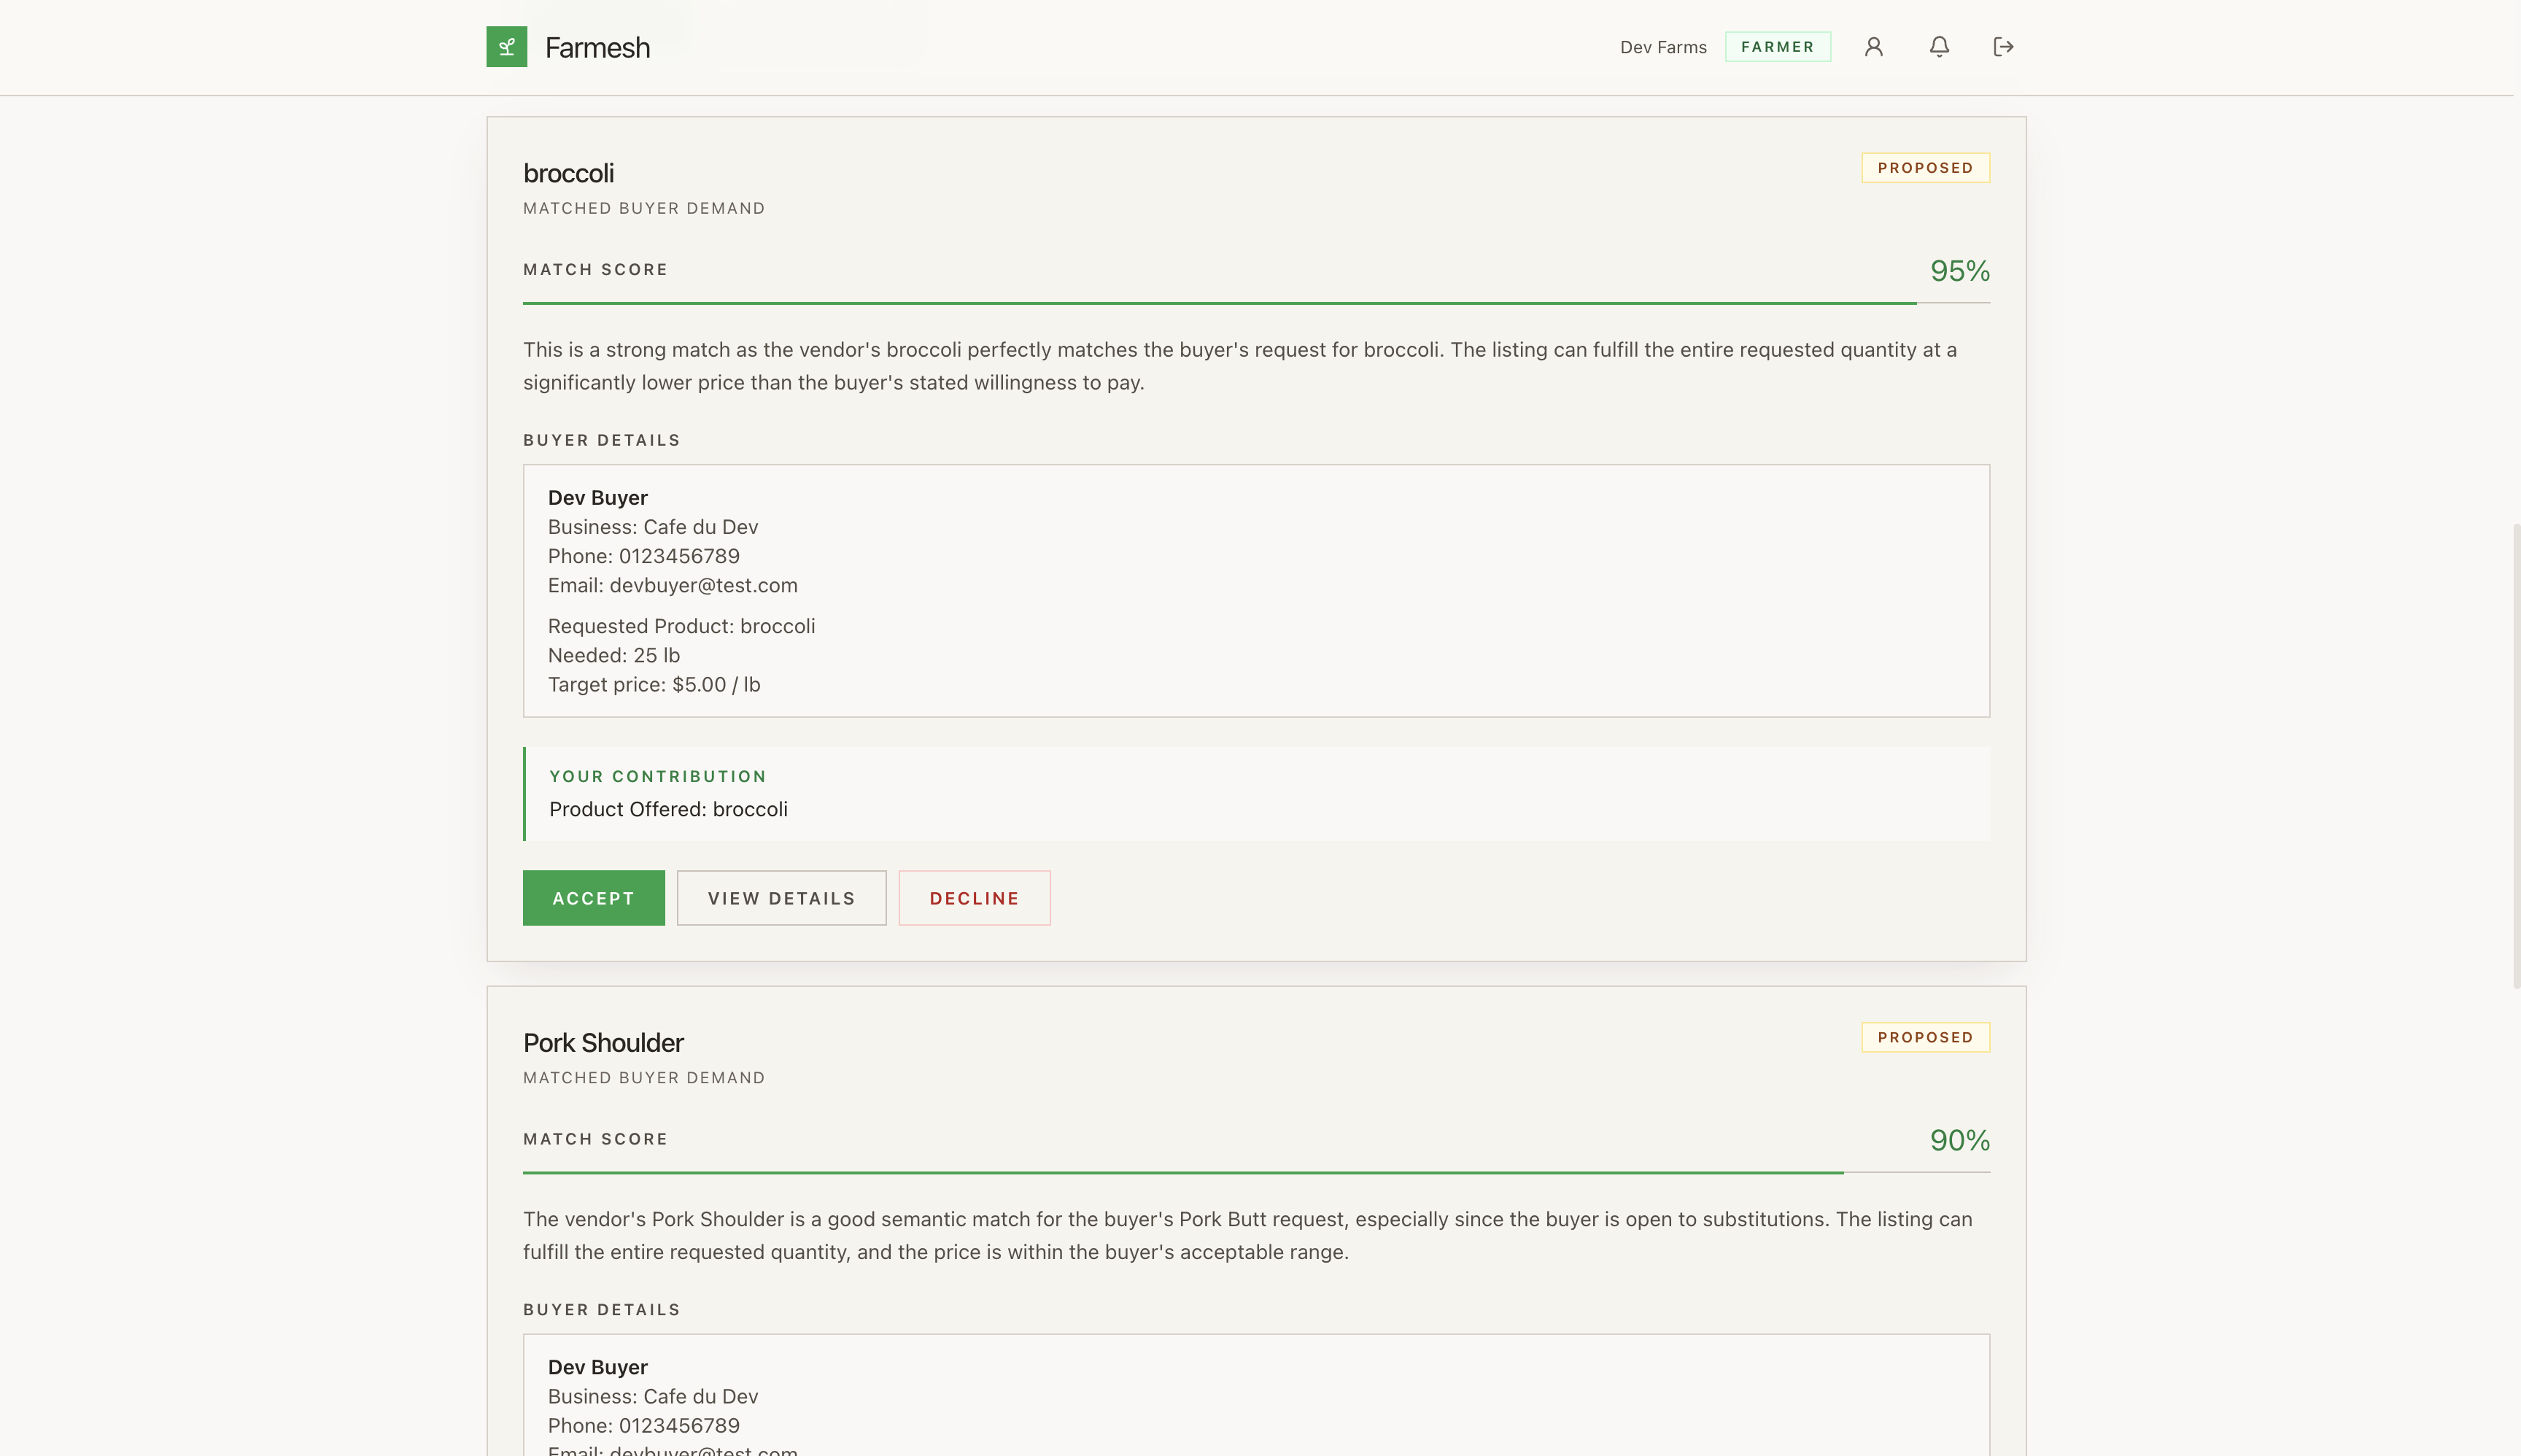The height and width of the screenshot is (1456, 2521).
Task: Click the buyer email devbuyer@test.com
Action: pos(703,585)
